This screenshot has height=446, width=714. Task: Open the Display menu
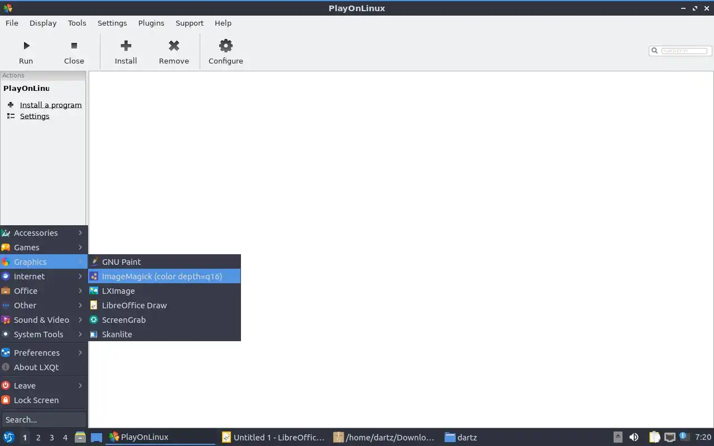tap(43, 23)
